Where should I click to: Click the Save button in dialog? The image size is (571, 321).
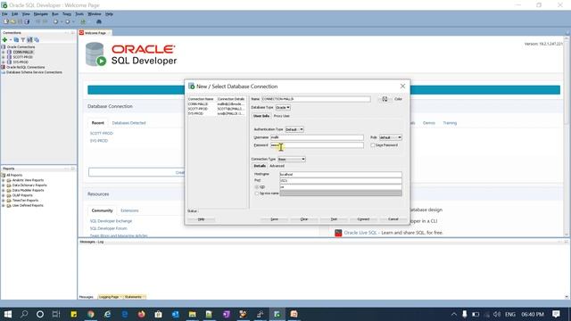point(274,219)
